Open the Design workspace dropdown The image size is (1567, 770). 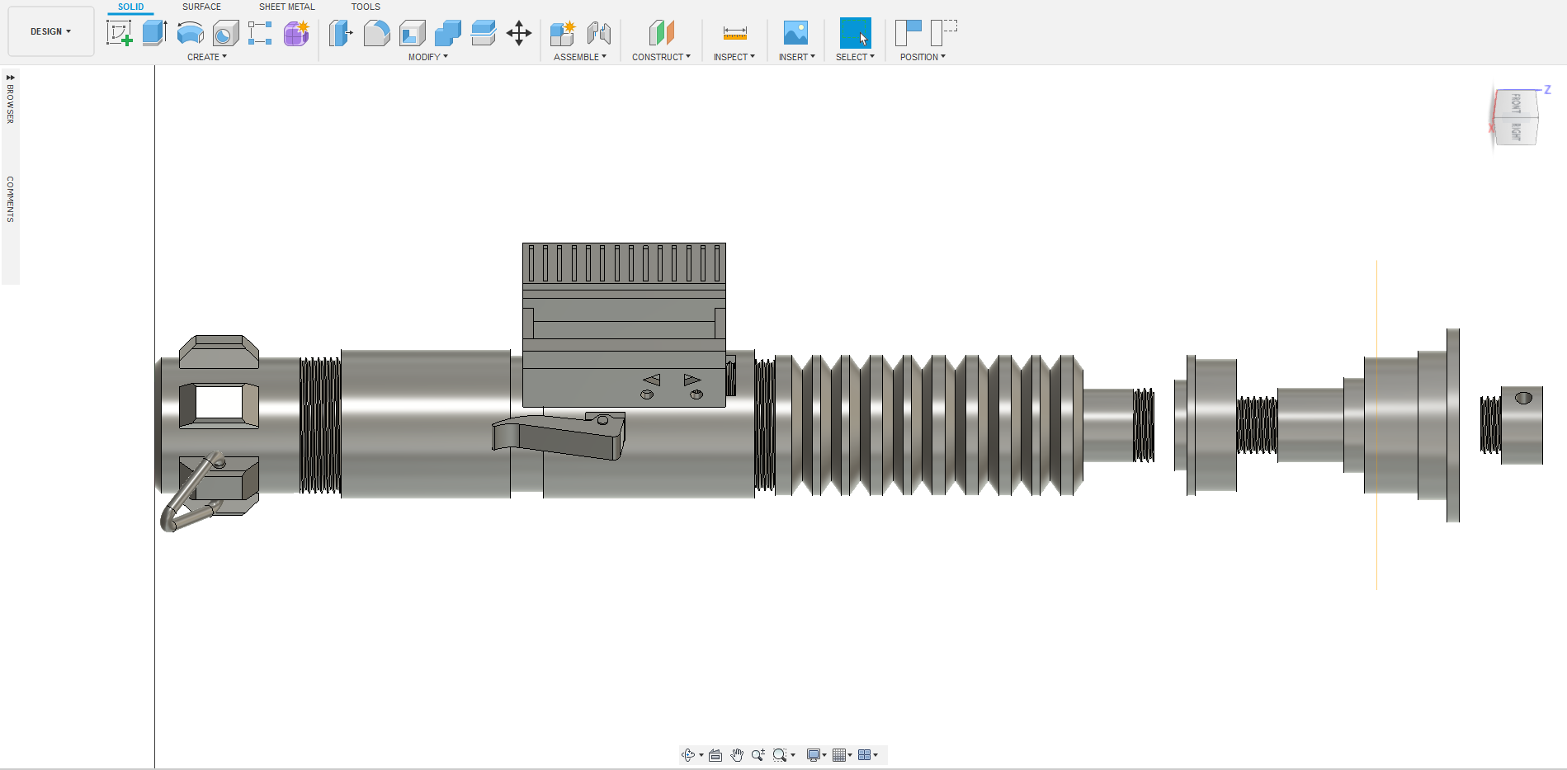pos(51,31)
